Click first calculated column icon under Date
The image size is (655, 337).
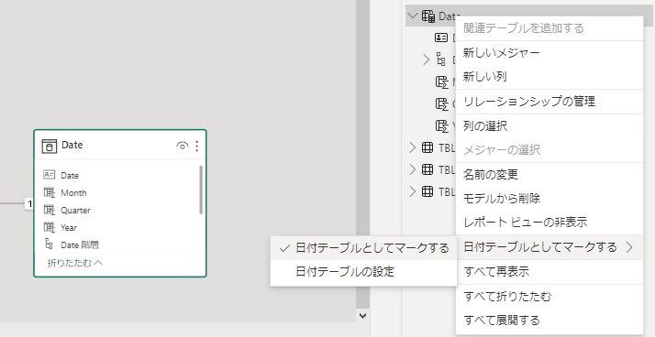tap(442, 82)
